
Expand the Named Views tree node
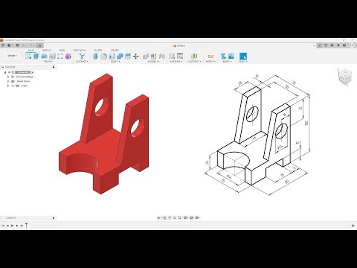(8, 81)
